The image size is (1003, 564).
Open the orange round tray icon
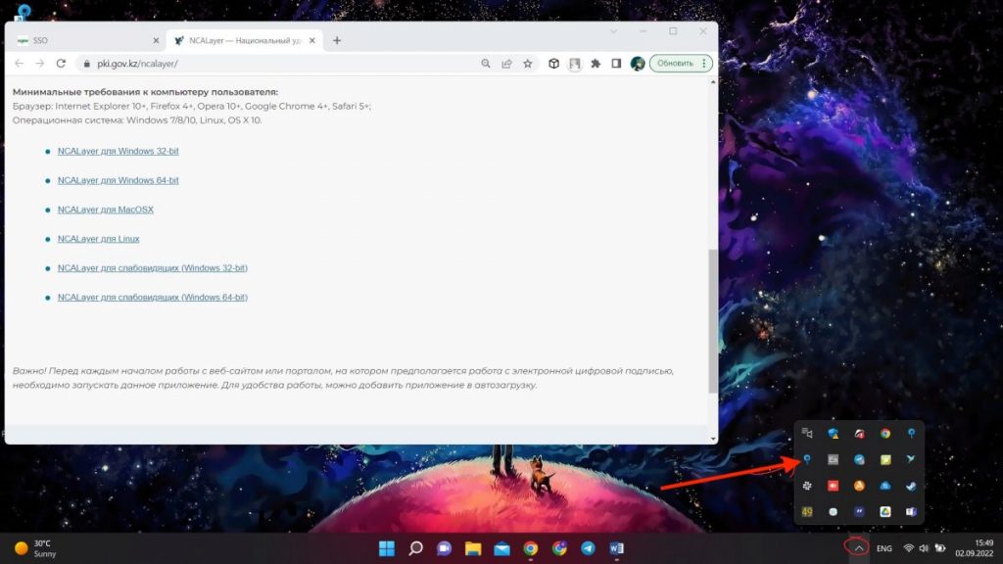tap(859, 486)
